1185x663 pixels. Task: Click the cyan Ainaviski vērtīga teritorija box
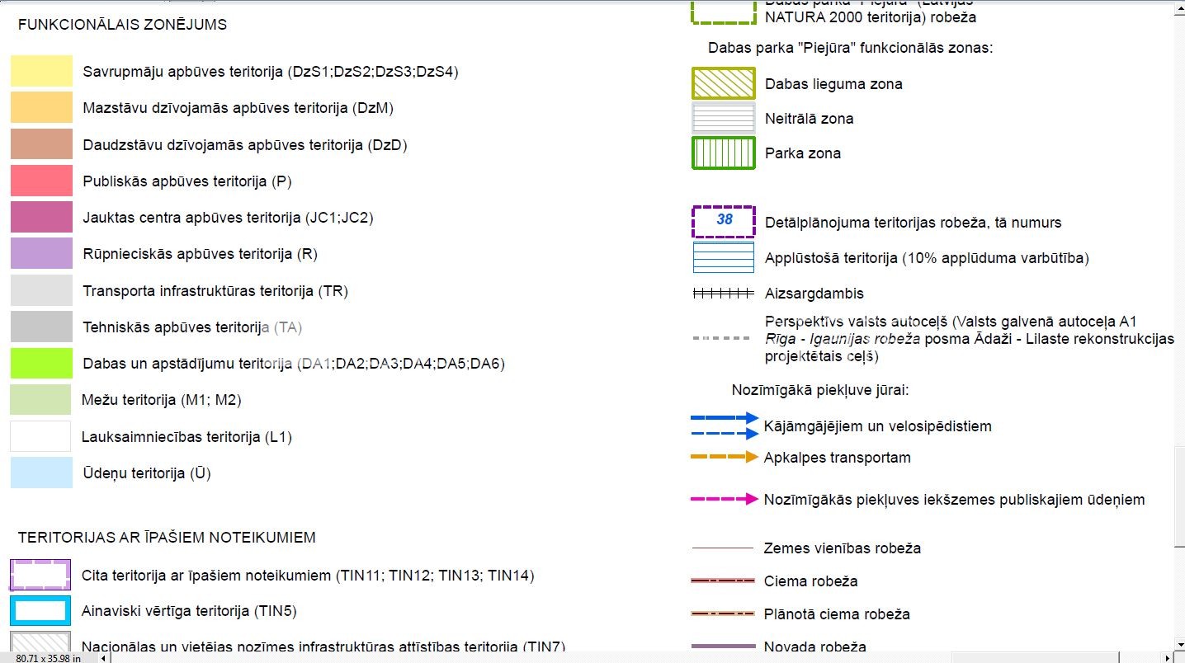click(x=40, y=611)
